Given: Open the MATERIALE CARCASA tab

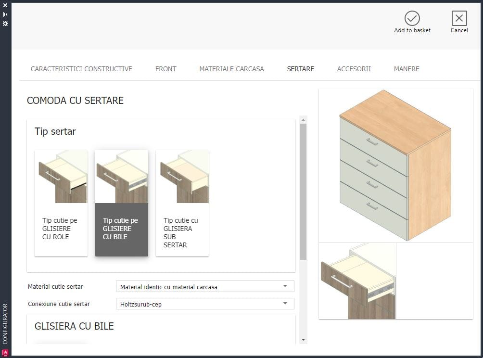Looking at the screenshot, I should point(232,69).
